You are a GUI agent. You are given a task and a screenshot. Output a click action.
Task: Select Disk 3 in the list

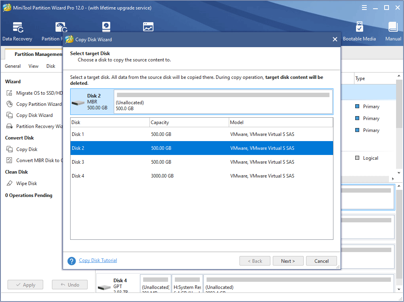tap(202, 162)
